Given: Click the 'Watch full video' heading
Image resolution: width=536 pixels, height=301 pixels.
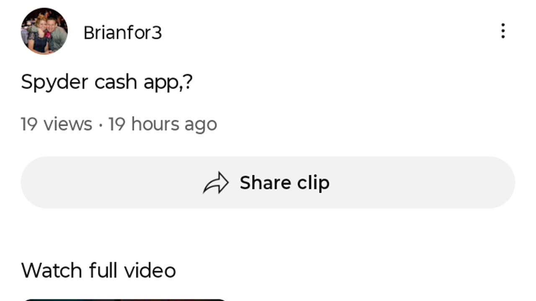Looking at the screenshot, I should [x=98, y=270].
